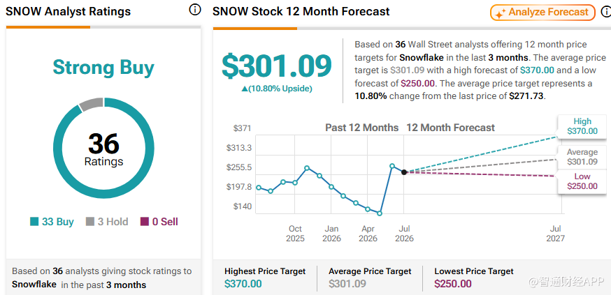Viewport: 611px width, 295px height.
Task: Select the SNOW Analyst Ratings tab header
Action: pos(69,11)
